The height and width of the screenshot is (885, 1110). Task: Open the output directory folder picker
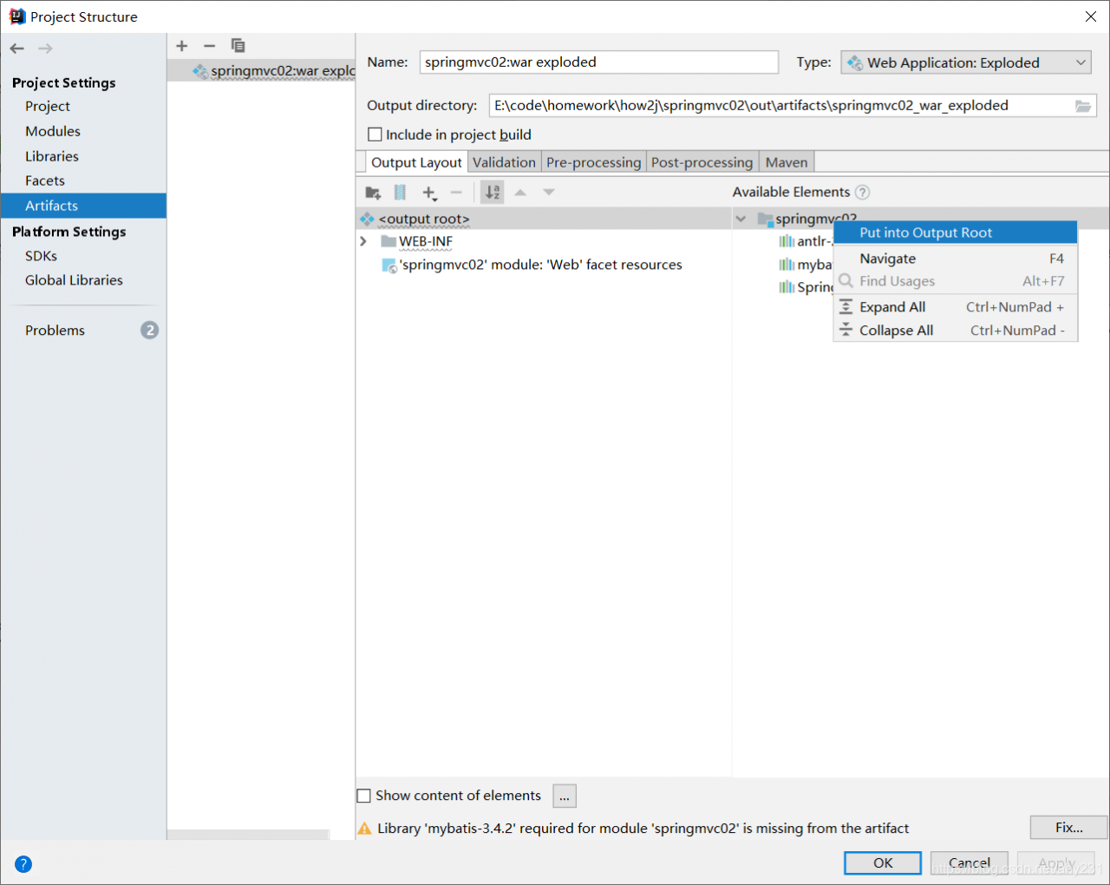tap(1083, 105)
